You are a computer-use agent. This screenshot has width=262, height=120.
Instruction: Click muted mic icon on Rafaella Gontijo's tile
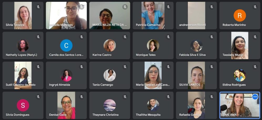[212, 97]
